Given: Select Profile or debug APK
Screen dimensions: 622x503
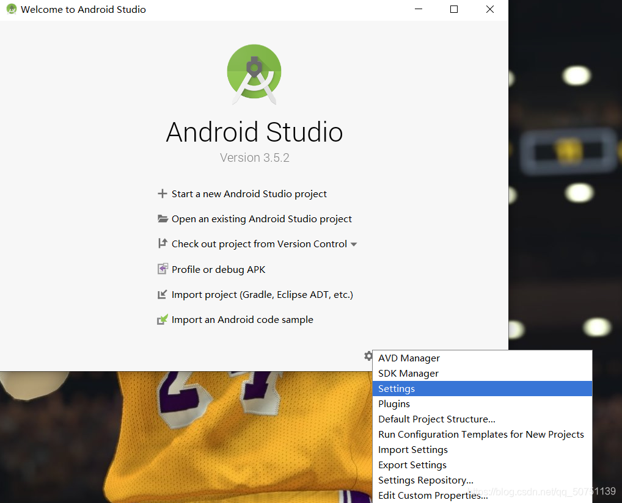Looking at the screenshot, I should pos(218,270).
